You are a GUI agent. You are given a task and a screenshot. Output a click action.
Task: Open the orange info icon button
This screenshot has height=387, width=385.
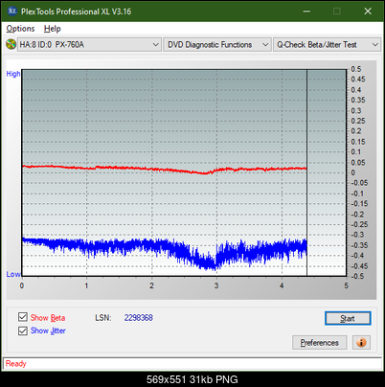pyautogui.click(x=361, y=343)
